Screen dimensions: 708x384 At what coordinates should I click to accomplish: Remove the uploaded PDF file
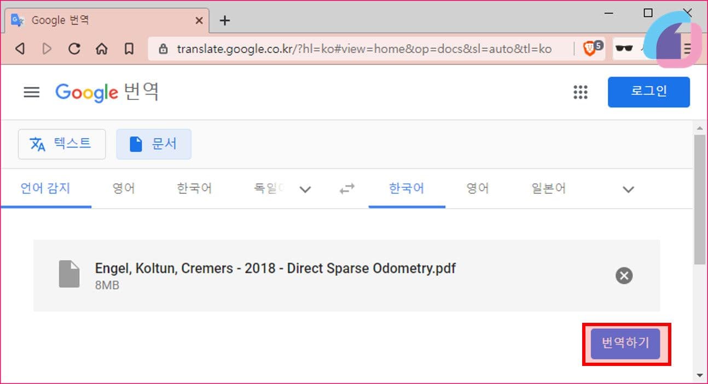pyautogui.click(x=624, y=275)
